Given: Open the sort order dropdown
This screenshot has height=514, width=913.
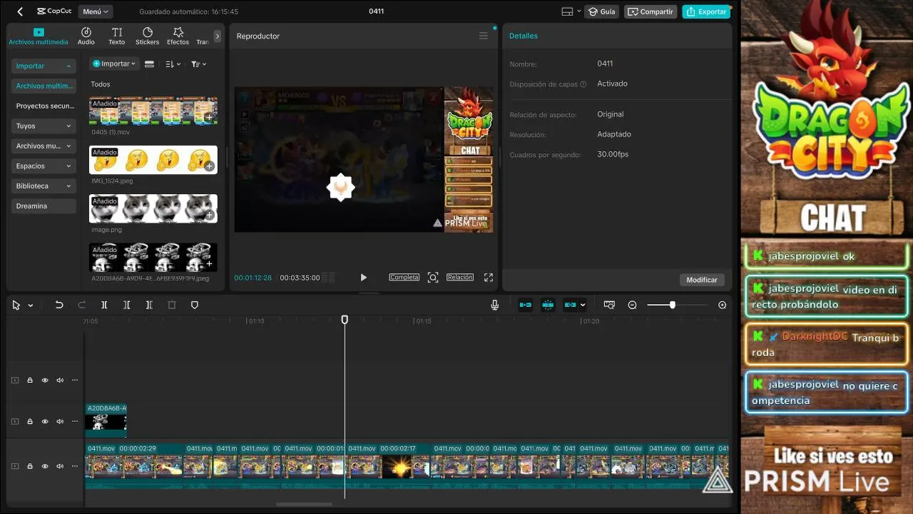Looking at the screenshot, I should click(173, 64).
